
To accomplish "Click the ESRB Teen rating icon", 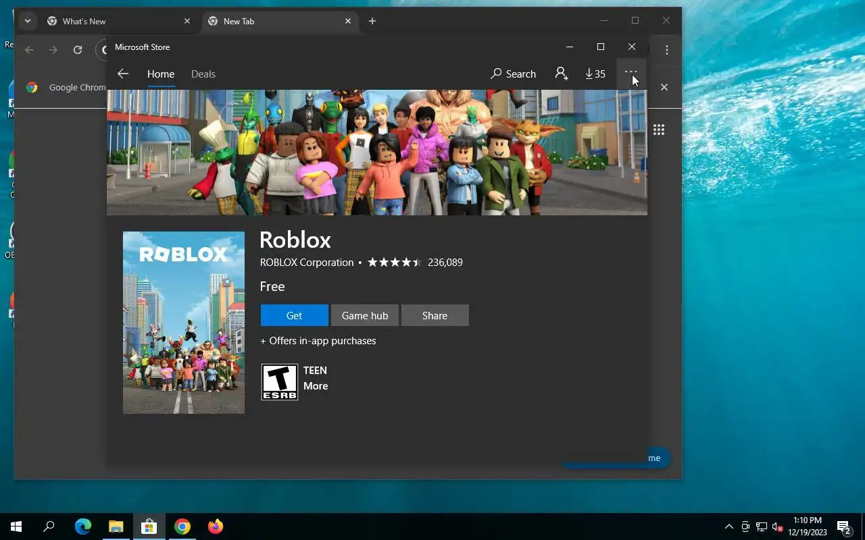I will pyautogui.click(x=280, y=382).
